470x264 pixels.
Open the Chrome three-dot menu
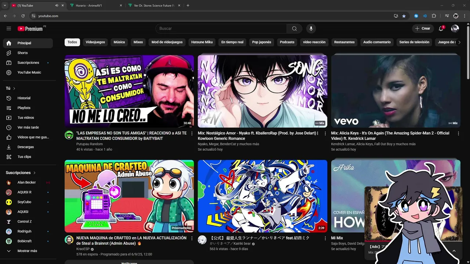tap(464, 16)
